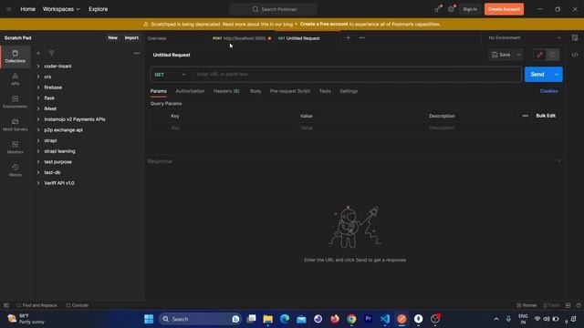The image size is (584, 328).
Task: Open collections panel three-dot options
Action: coord(137,54)
